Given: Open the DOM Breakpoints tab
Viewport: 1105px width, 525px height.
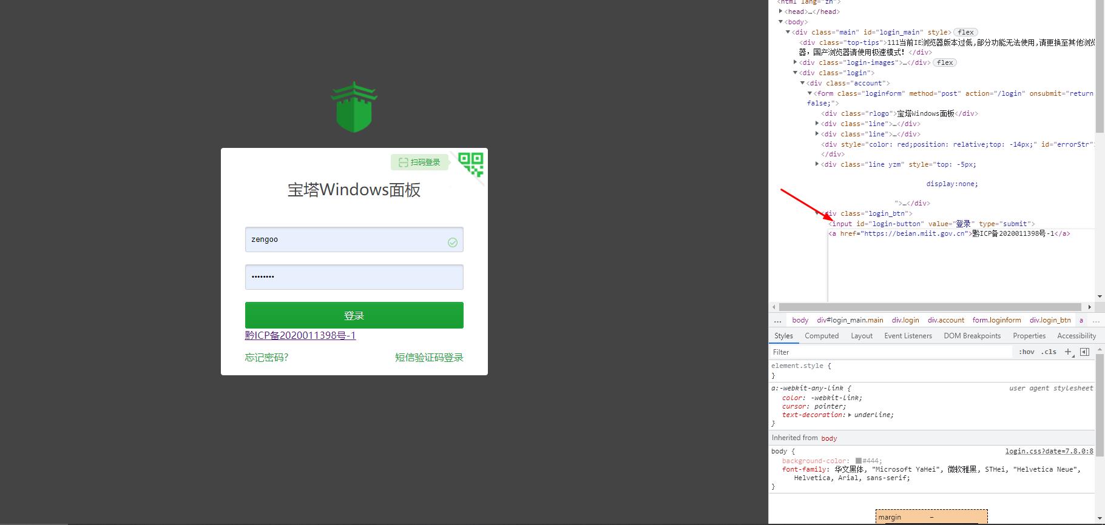Looking at the screenshot, I should (972, 336).
